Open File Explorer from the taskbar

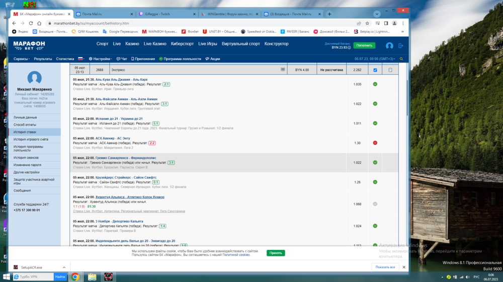(x=92, y=276)
